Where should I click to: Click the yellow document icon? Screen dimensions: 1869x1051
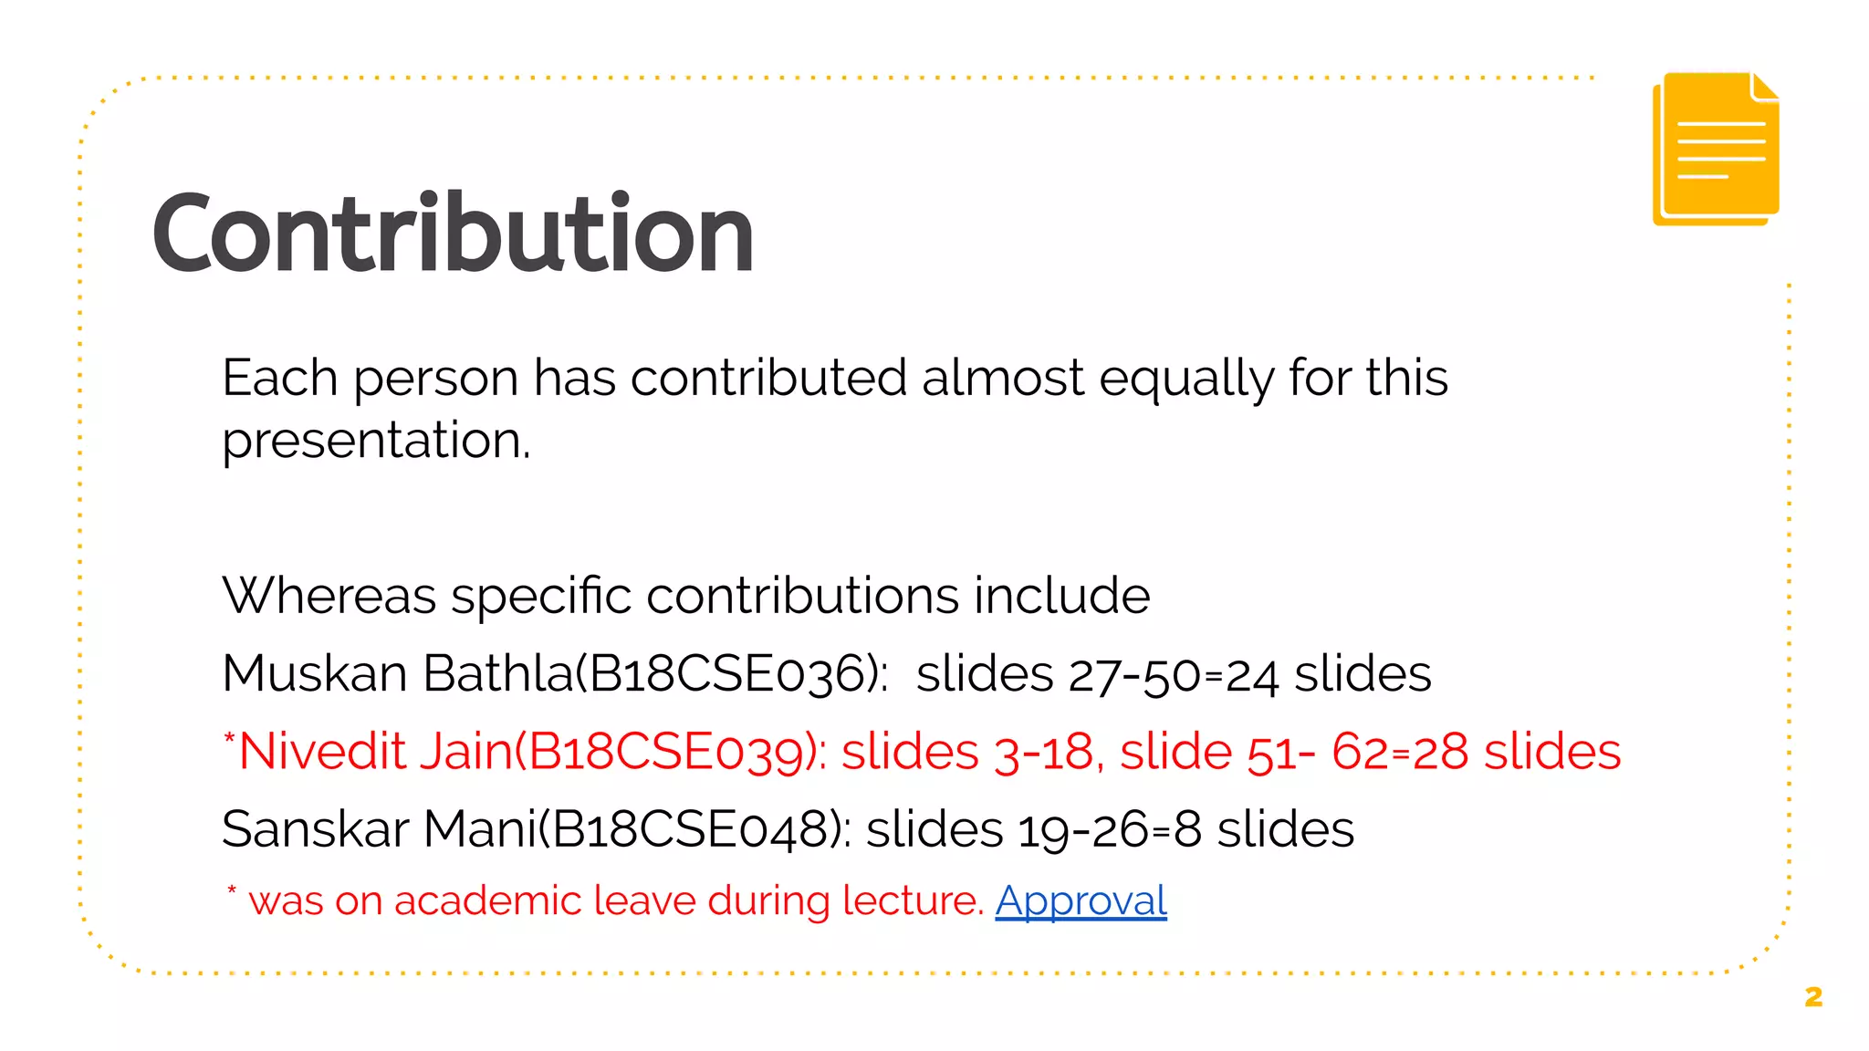pos(1716,149)
